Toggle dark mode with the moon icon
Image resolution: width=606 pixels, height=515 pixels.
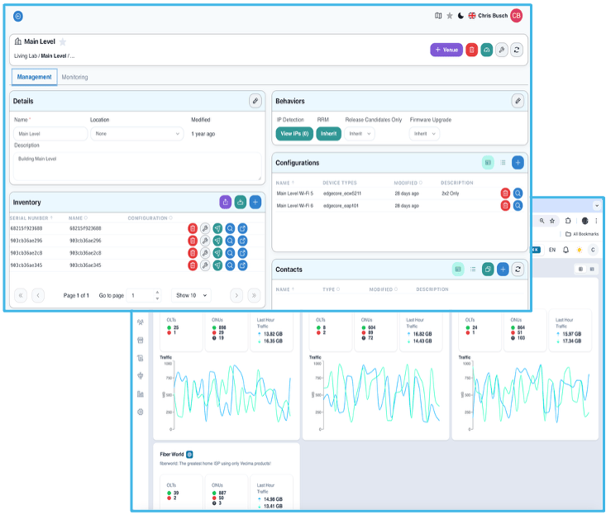(x=460, y=16)
